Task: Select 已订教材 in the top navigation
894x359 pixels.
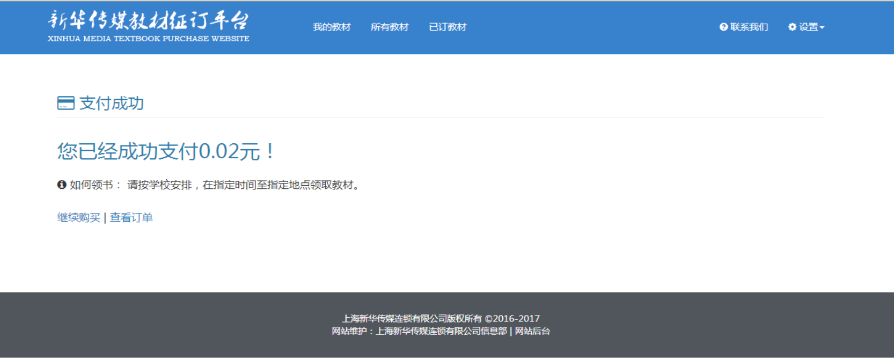Action: click(x=448, y=27)
